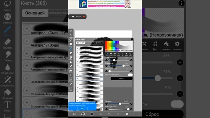This screenshot has width=210, height=118.
Task: Open gear settings tab in brush panel
Action: tap(130, 54)
